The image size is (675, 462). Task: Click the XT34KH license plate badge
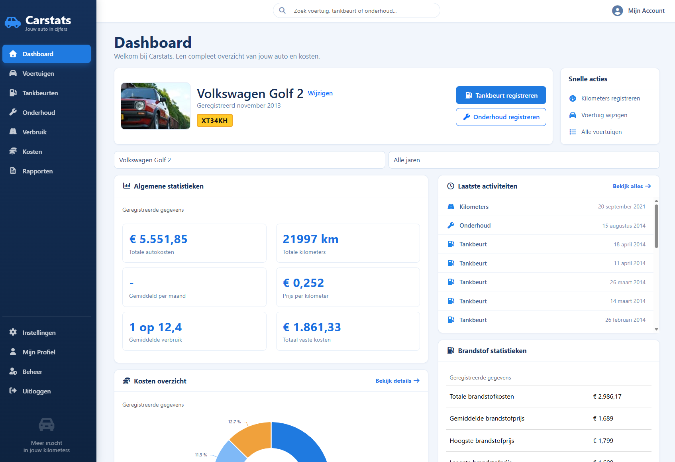coord(215,120)
